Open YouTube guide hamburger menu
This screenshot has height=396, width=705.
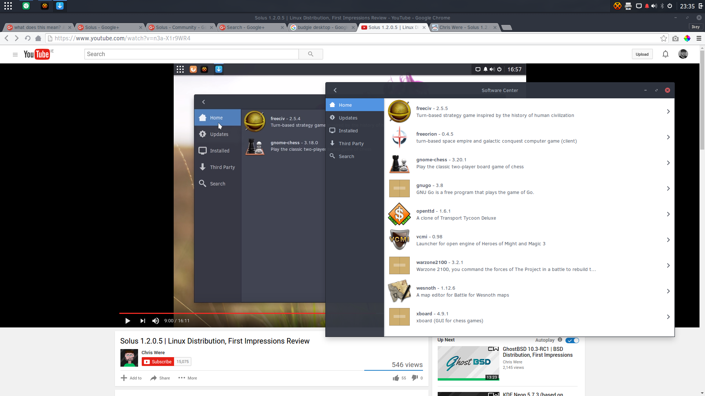pos(15,54)
